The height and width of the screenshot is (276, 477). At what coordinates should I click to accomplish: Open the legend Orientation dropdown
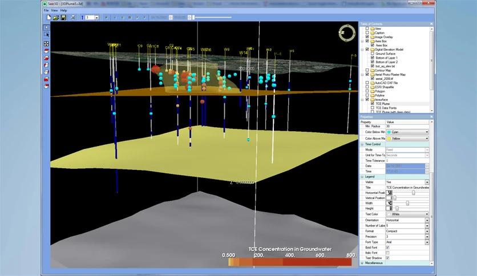(x=426, y=220)
